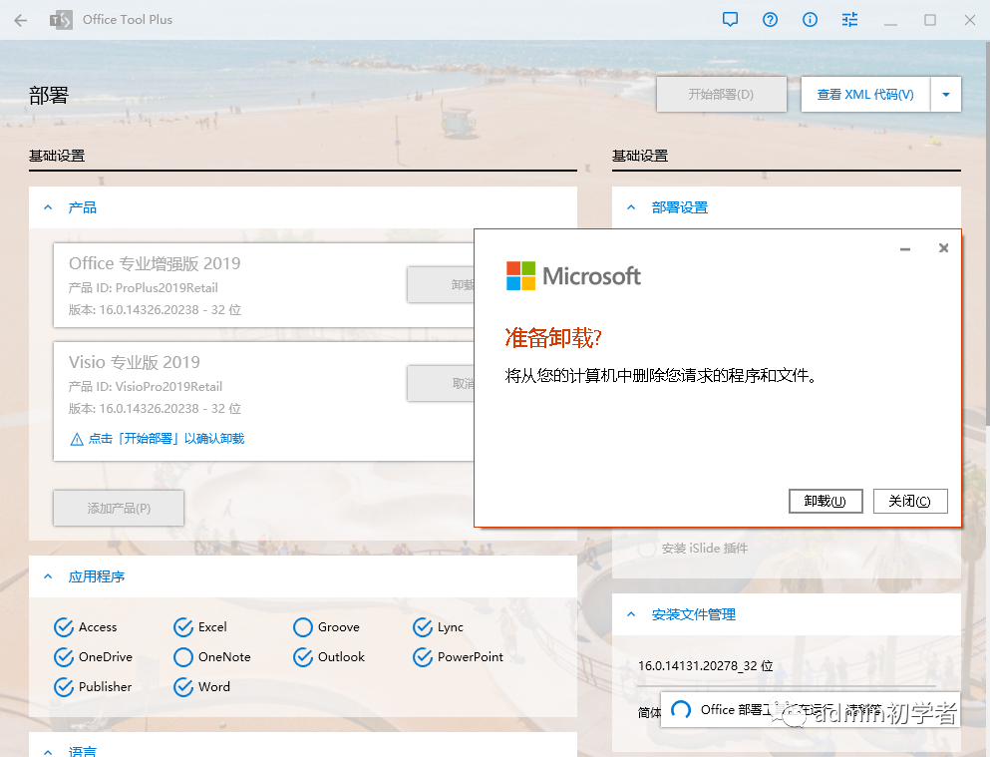Click the right 基础设置 heading
The image size is (990, 757).
tap(640, 156)
